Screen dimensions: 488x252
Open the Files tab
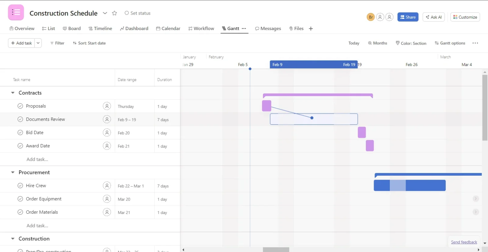(x=296, y=29)
